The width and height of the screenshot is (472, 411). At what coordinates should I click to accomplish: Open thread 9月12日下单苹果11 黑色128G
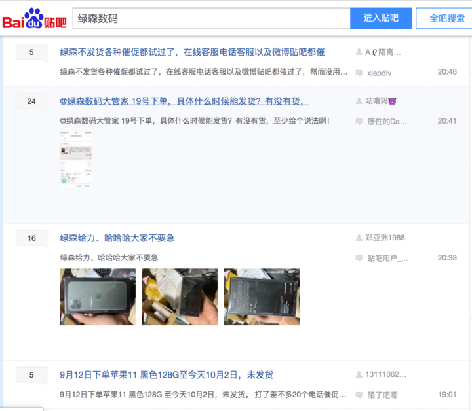click(x=166, y=374)
